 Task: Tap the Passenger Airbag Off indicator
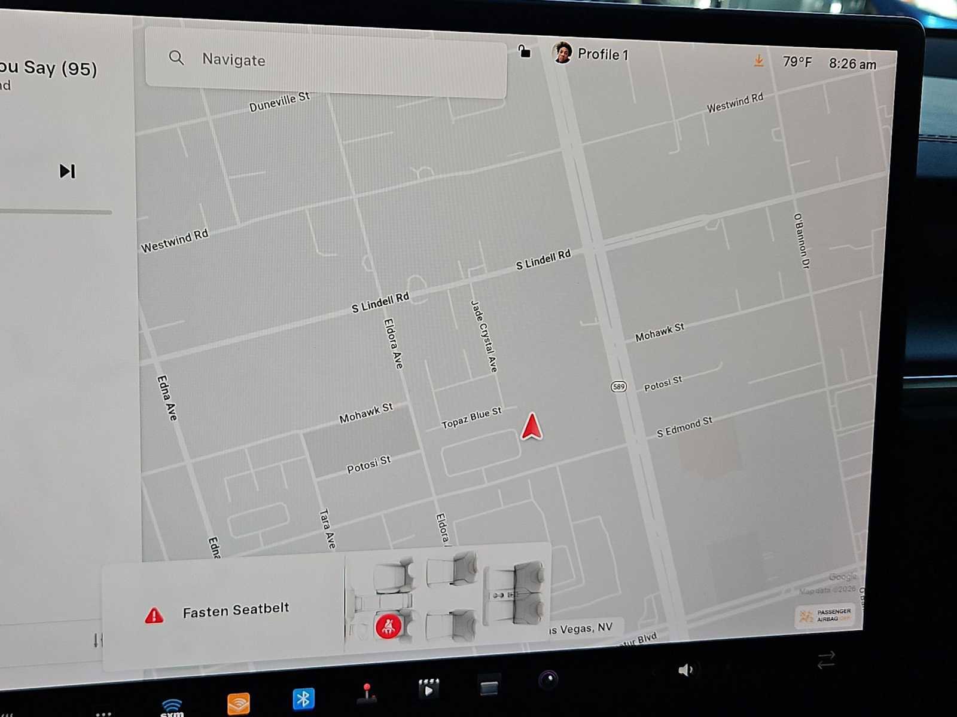click(x=824, y=615)
